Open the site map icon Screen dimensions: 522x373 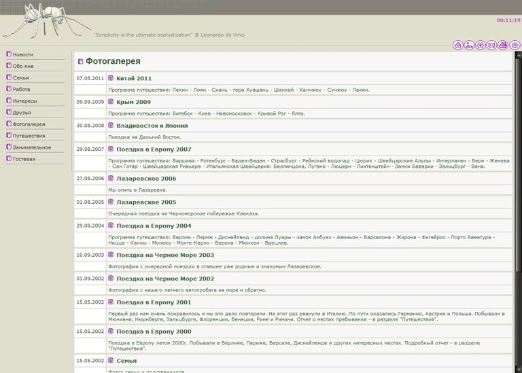point(470,45)
